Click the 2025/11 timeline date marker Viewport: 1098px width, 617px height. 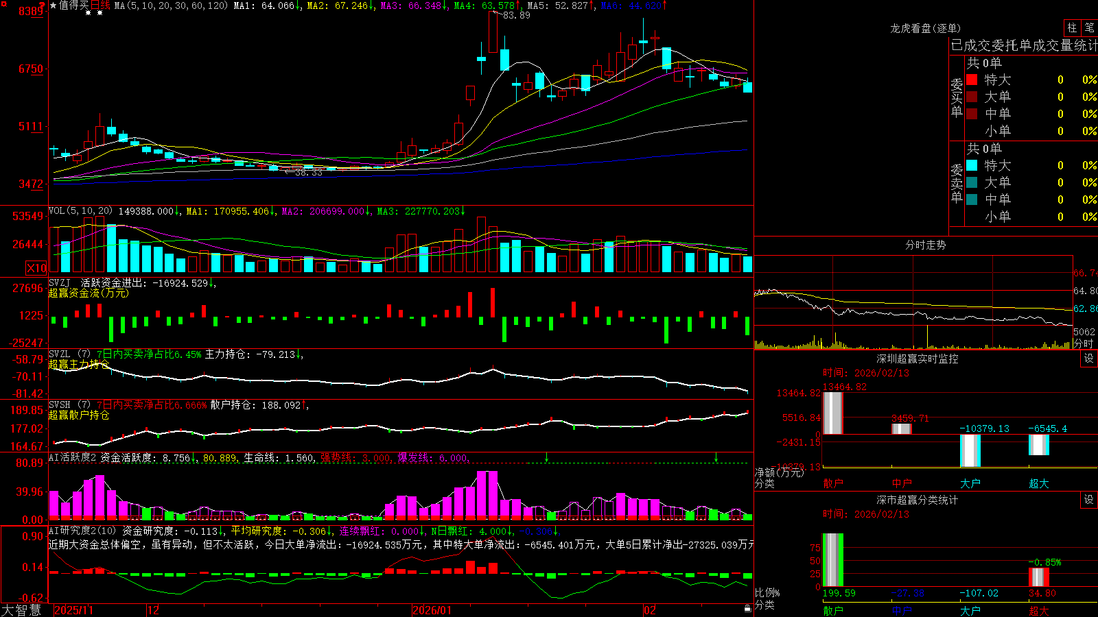(73, 610)
